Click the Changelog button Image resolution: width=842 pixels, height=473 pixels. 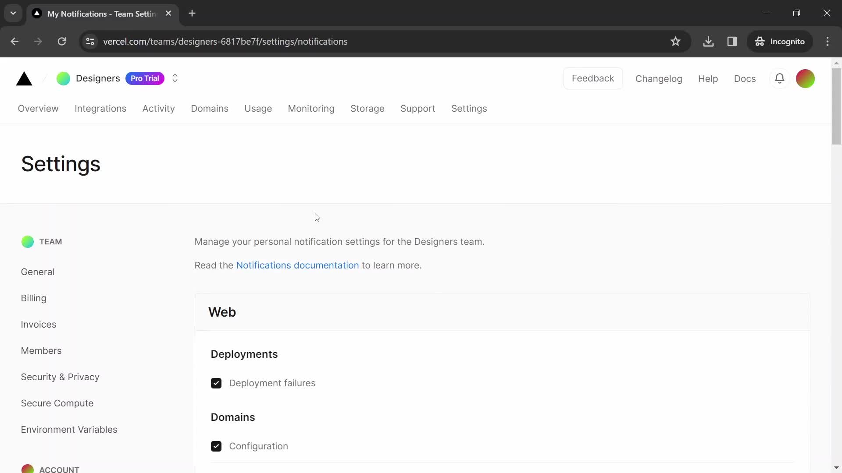(x=659, y=78)
